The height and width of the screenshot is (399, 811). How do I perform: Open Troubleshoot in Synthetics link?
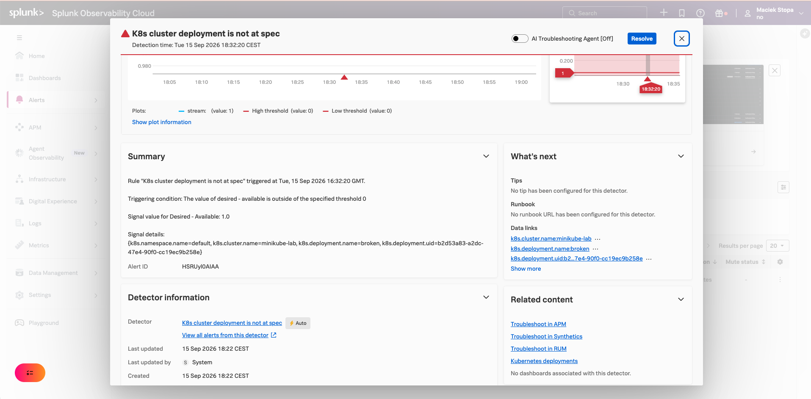click(x=546, y=336)
